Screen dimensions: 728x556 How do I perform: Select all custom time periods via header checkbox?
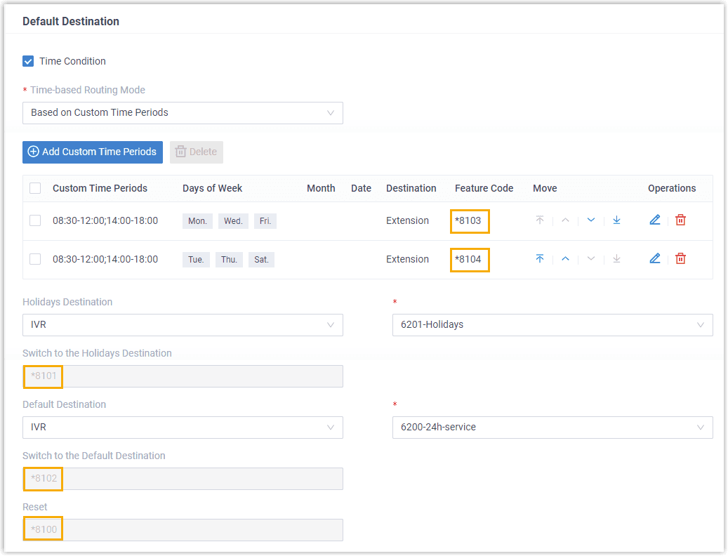tap(34, 188)
